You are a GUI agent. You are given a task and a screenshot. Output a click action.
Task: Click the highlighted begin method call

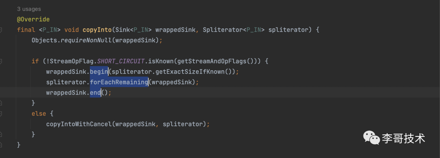99,71
